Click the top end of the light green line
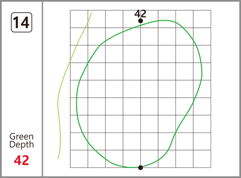 pyautogui.click(x=91, y=13)
